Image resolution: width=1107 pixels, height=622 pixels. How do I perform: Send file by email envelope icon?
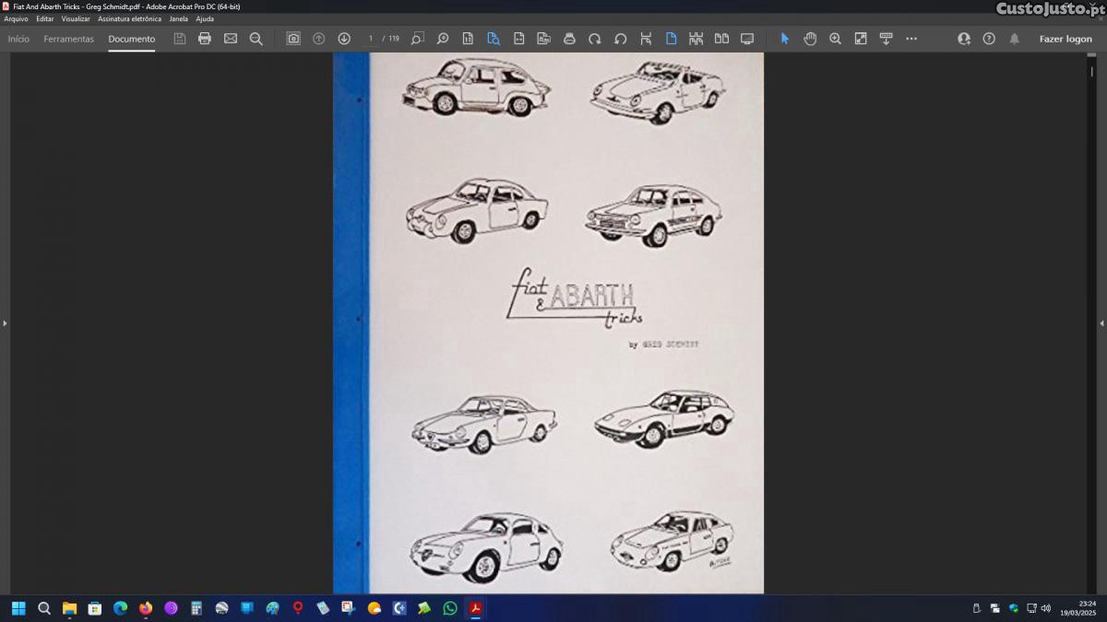pyautogui.click(x=231, y=39)
